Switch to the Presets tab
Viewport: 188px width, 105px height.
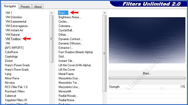25,7
